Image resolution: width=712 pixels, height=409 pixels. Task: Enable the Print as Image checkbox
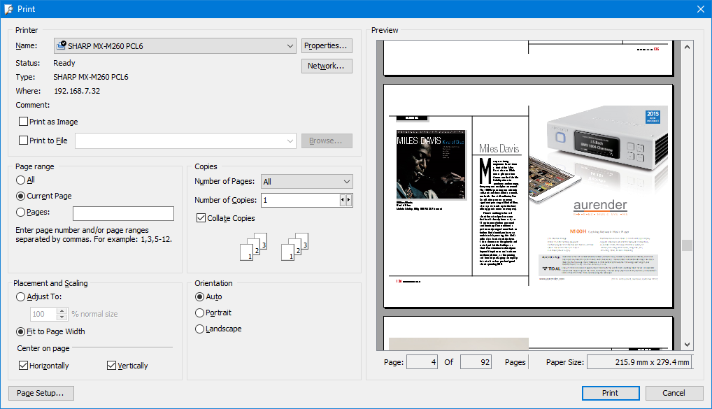pyautogui.click(x=24, y=122)
